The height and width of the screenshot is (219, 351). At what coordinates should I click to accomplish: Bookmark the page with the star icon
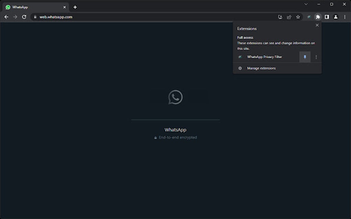(x=298, y=17)
